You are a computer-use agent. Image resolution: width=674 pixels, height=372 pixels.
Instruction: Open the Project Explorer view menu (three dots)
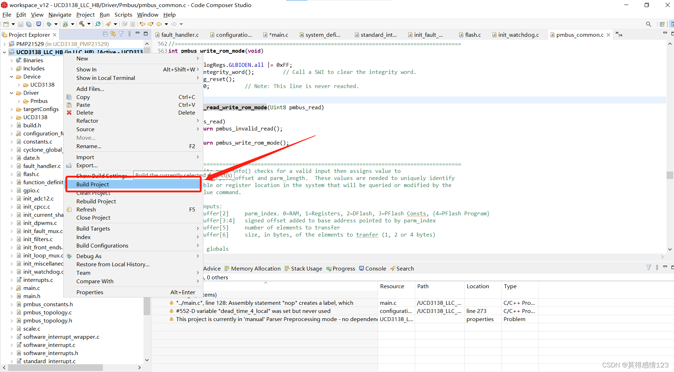pos(129,34)
